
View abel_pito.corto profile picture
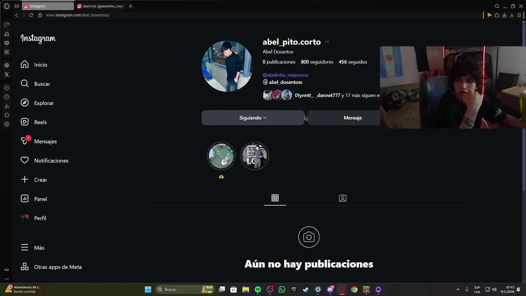click(x=227, y=66)
